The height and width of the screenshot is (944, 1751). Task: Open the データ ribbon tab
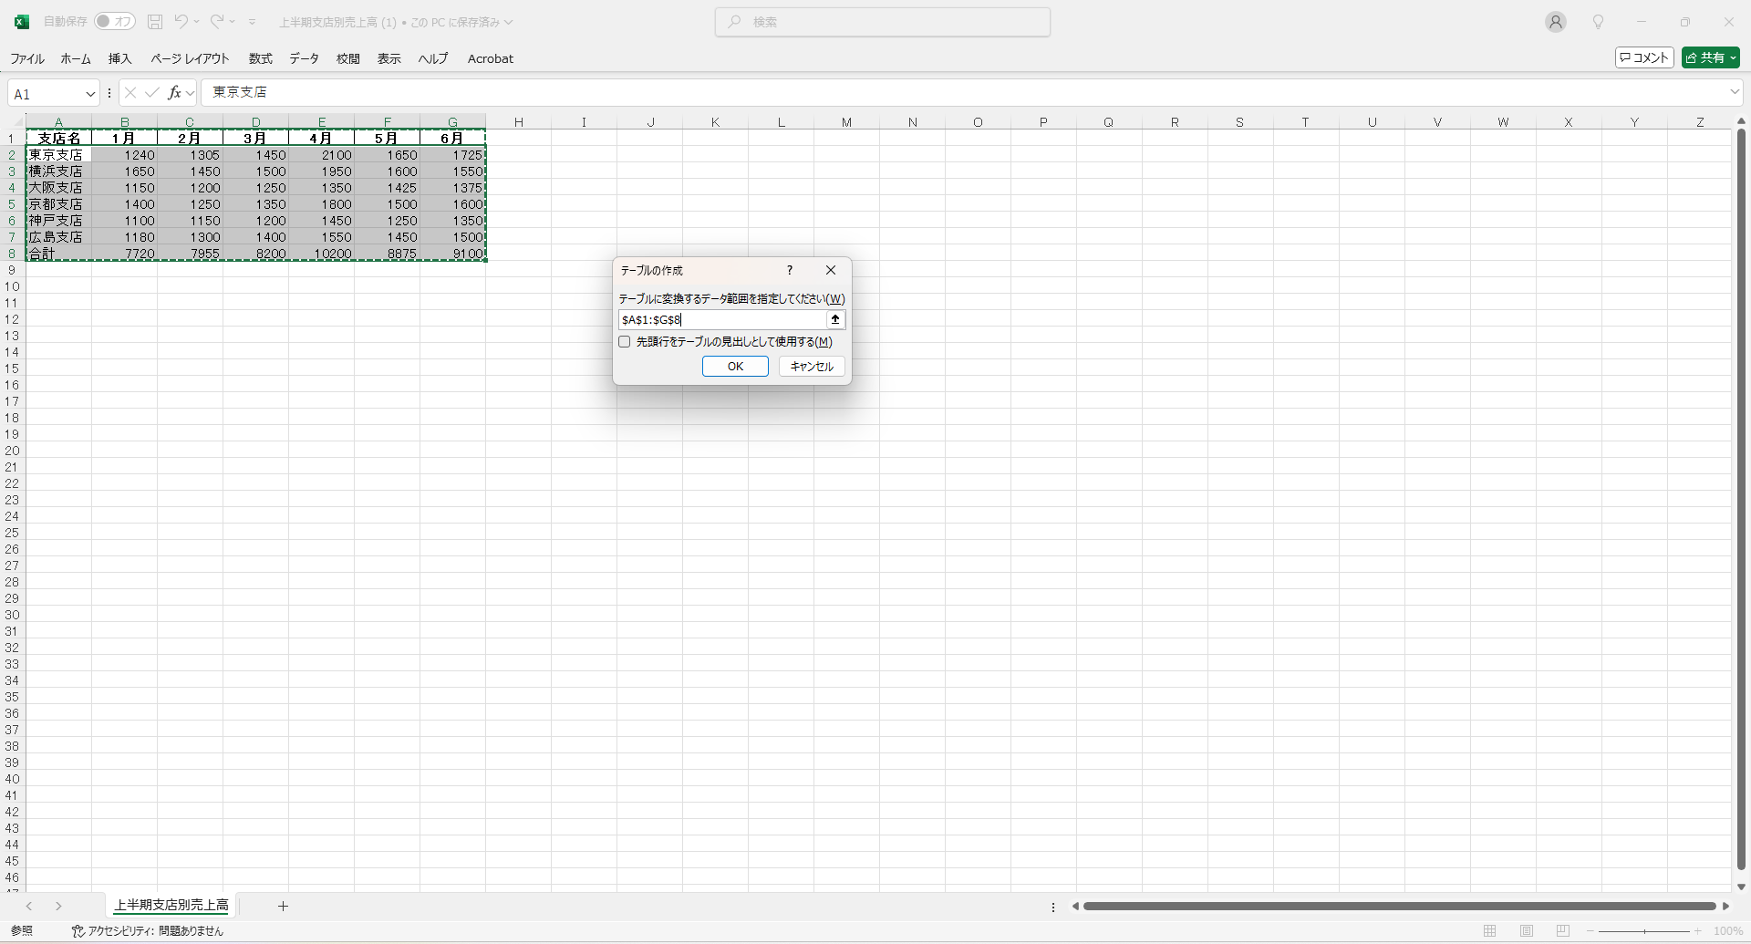(x=304, y=58)
